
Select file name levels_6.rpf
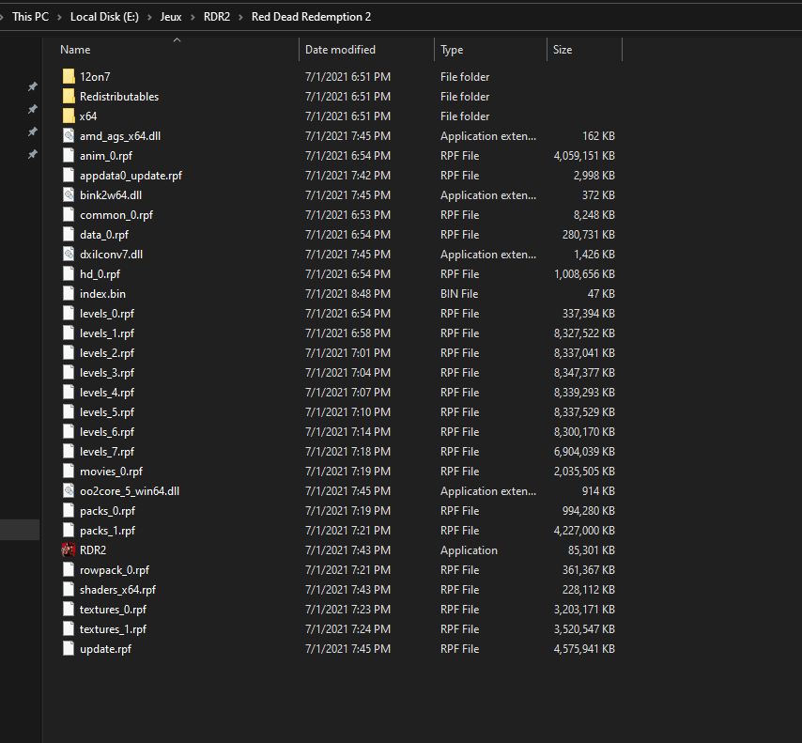click(107, 432)
